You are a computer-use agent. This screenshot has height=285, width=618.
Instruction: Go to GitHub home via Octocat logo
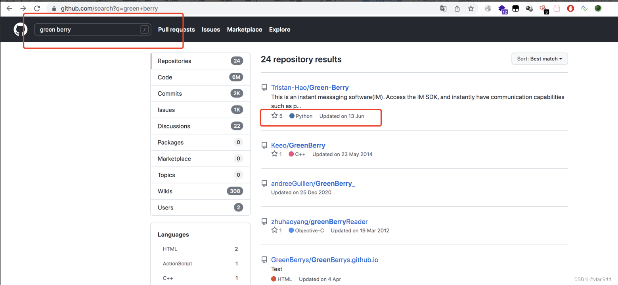[x=21, y=30]
